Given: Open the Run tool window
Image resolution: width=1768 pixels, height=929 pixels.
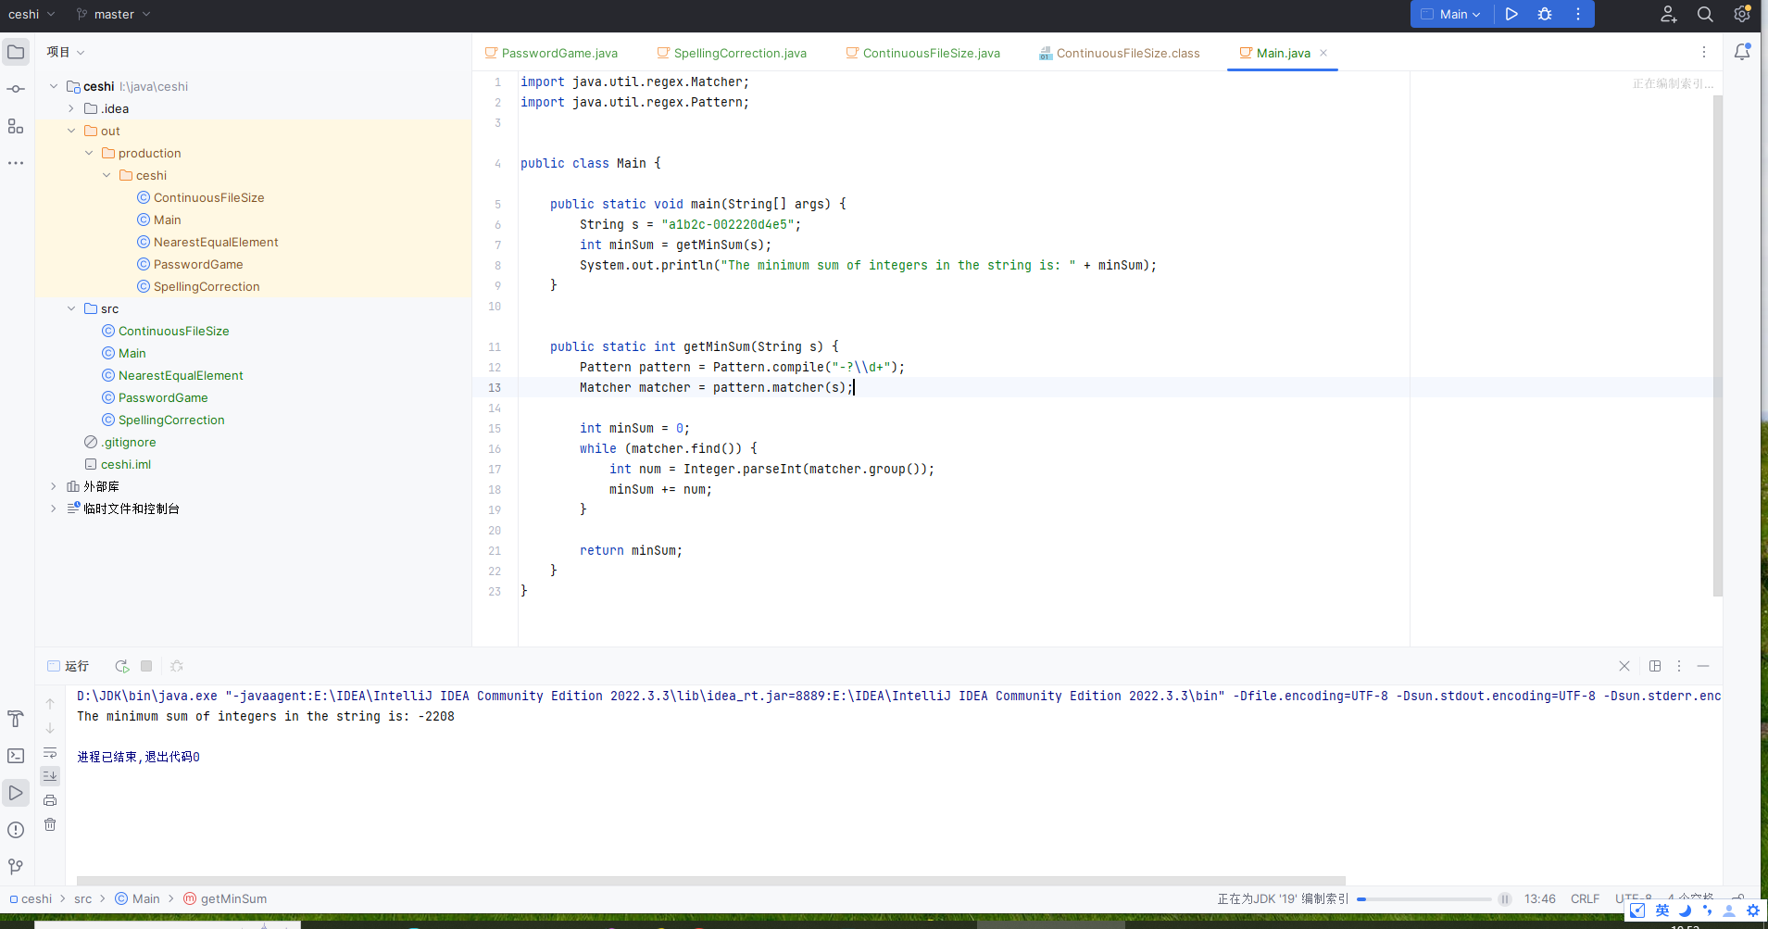Looking at the screenshot, I should (x=16, y=793).
